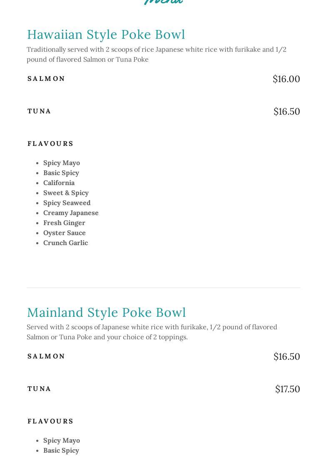Select the Creamy Japanese flavour
Image resolution: width=327 pixels, height=456 pixels.
pos(71,213)
